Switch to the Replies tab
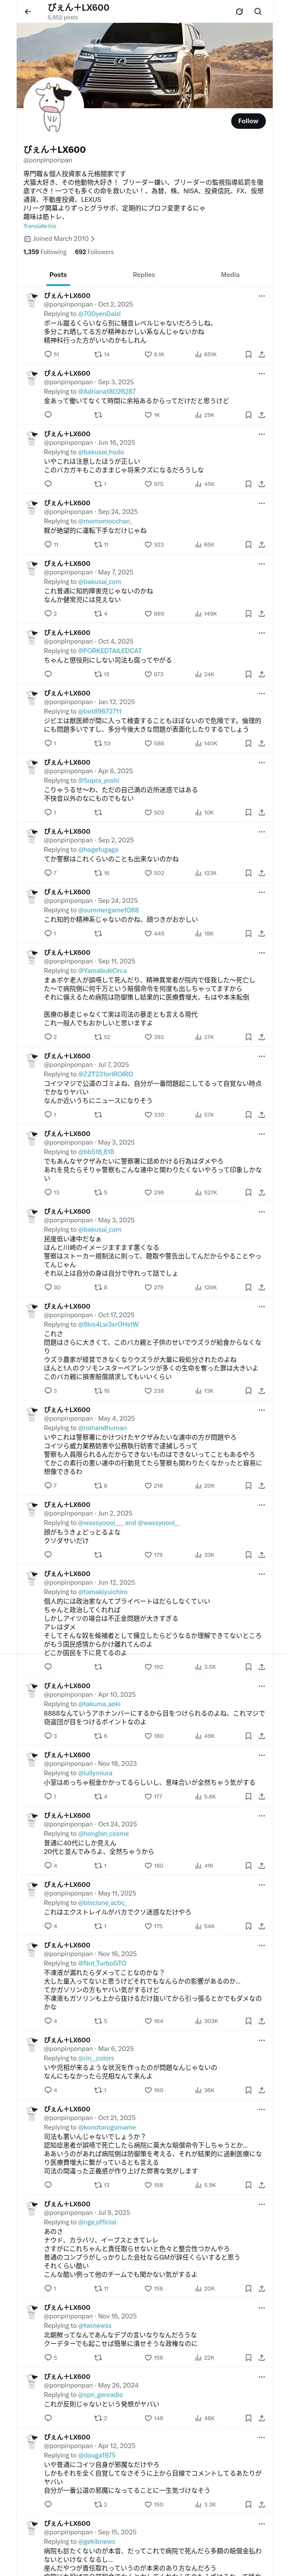289x2576 pixels. coord(143,274)
